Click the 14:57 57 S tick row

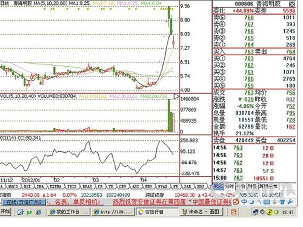click(244, 171)
